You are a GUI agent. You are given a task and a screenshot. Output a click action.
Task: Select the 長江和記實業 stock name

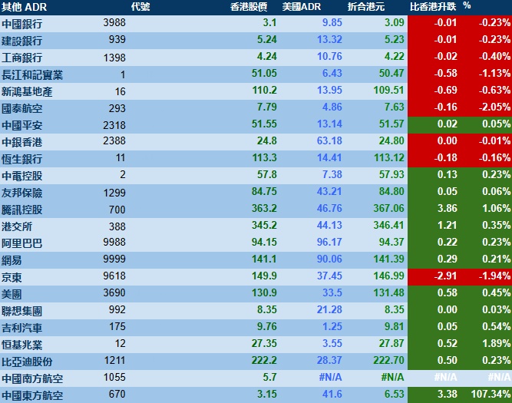point(32,74)
